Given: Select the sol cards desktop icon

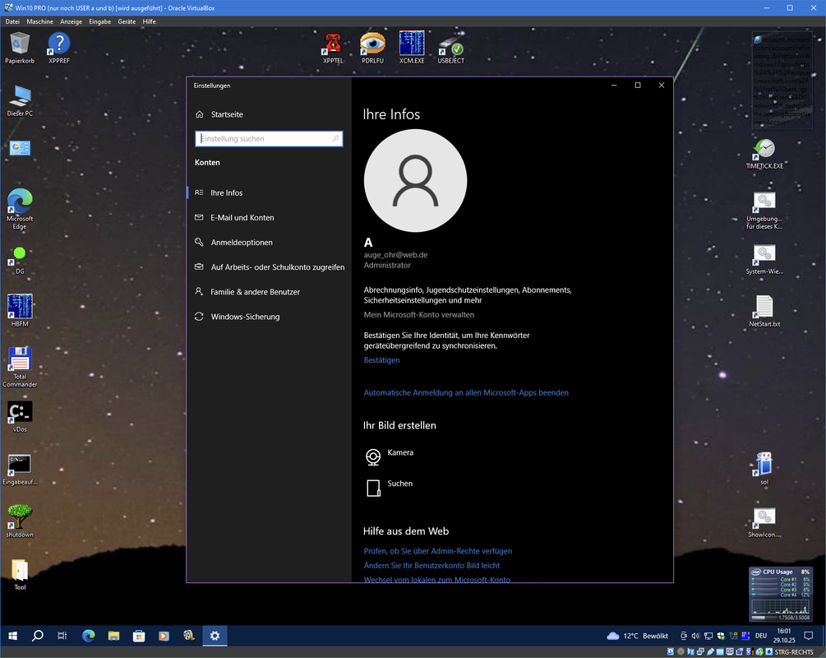Looking at the screenshot, I should (x=764, y=467).
